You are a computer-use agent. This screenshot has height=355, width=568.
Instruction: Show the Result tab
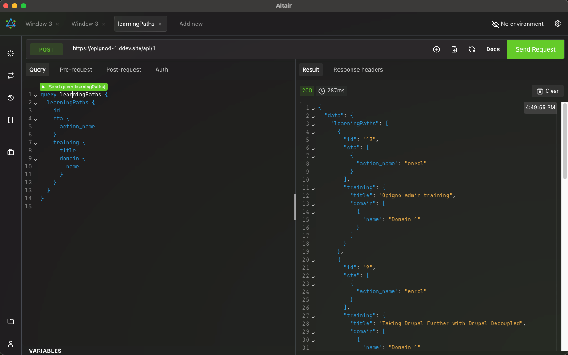pos(311,69)
